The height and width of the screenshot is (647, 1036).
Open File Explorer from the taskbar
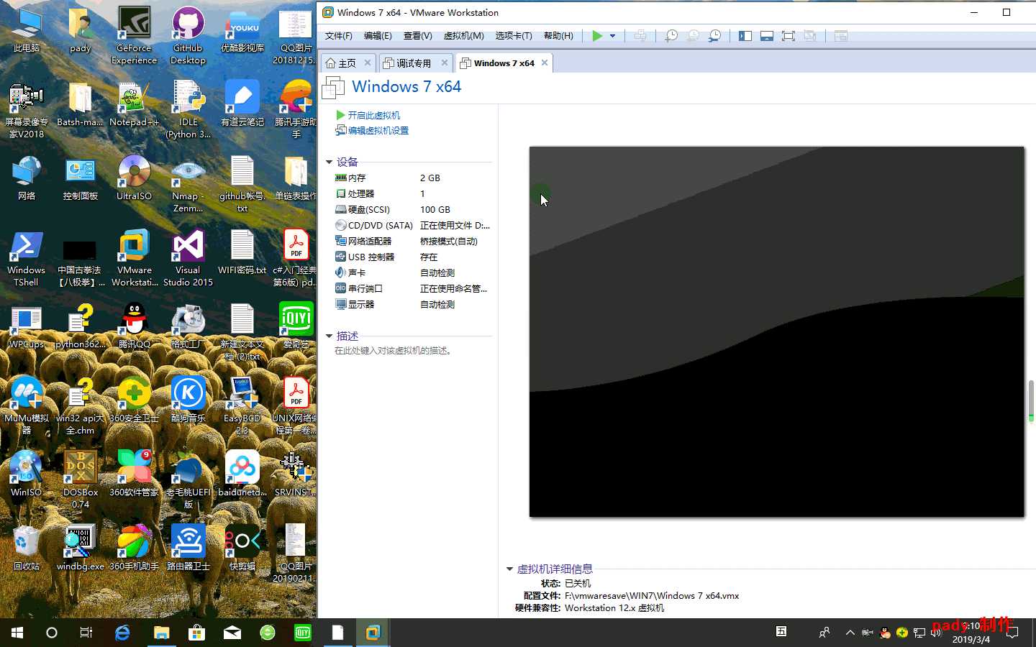pyautogui.click(x=161, y=633)
